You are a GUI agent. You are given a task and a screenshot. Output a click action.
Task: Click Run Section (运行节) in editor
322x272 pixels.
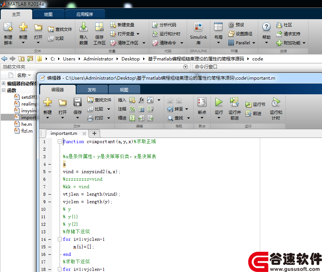point(255,104)
